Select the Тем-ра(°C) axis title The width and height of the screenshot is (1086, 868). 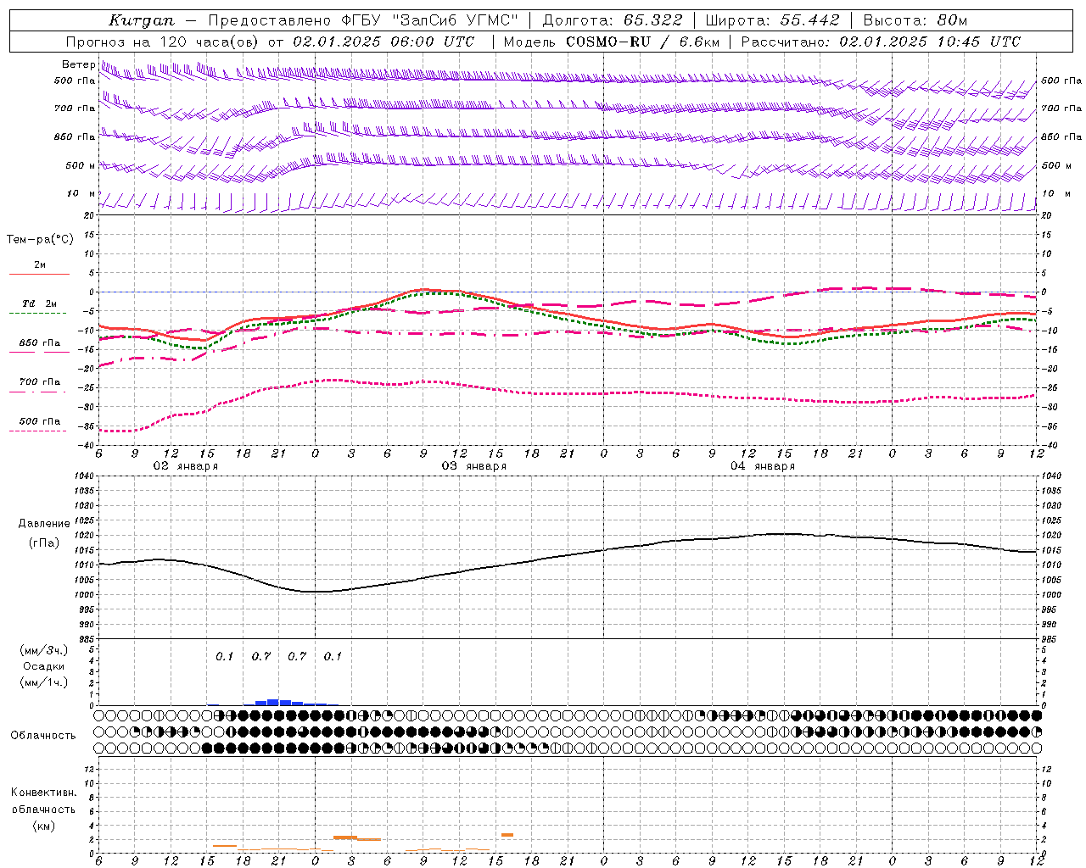(40, 239)
